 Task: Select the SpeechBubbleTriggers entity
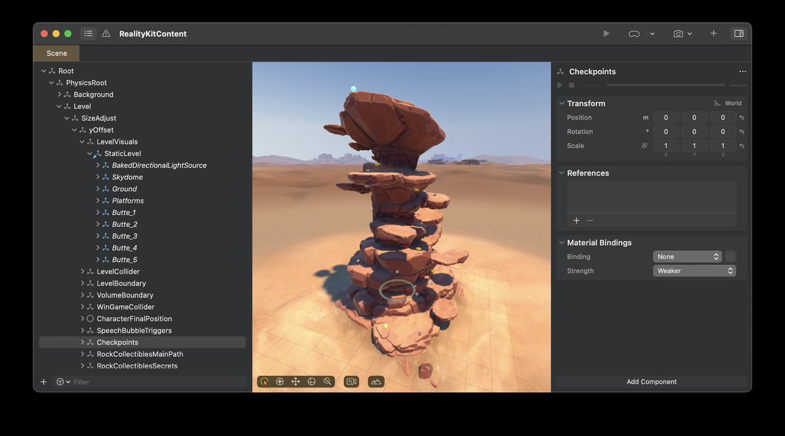[134, 331]
